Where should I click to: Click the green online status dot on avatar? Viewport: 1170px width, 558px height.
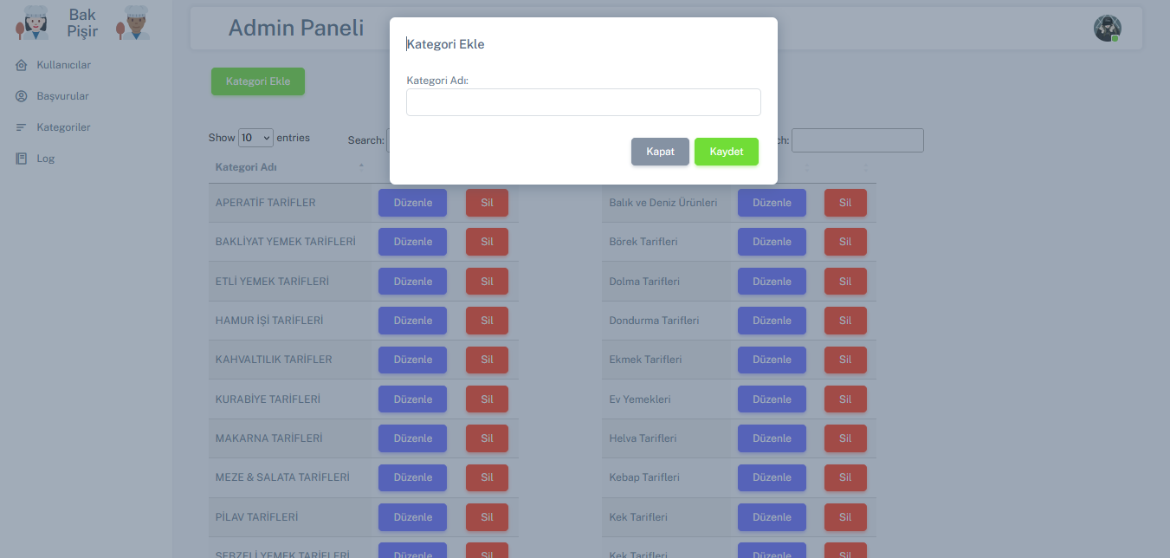tap(1115, 37)
